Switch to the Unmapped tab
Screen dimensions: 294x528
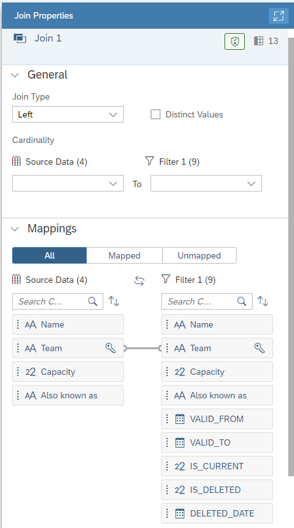tap(199, 255)
